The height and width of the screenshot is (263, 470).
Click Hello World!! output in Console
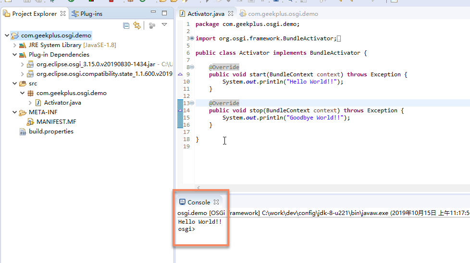point(199,222)
